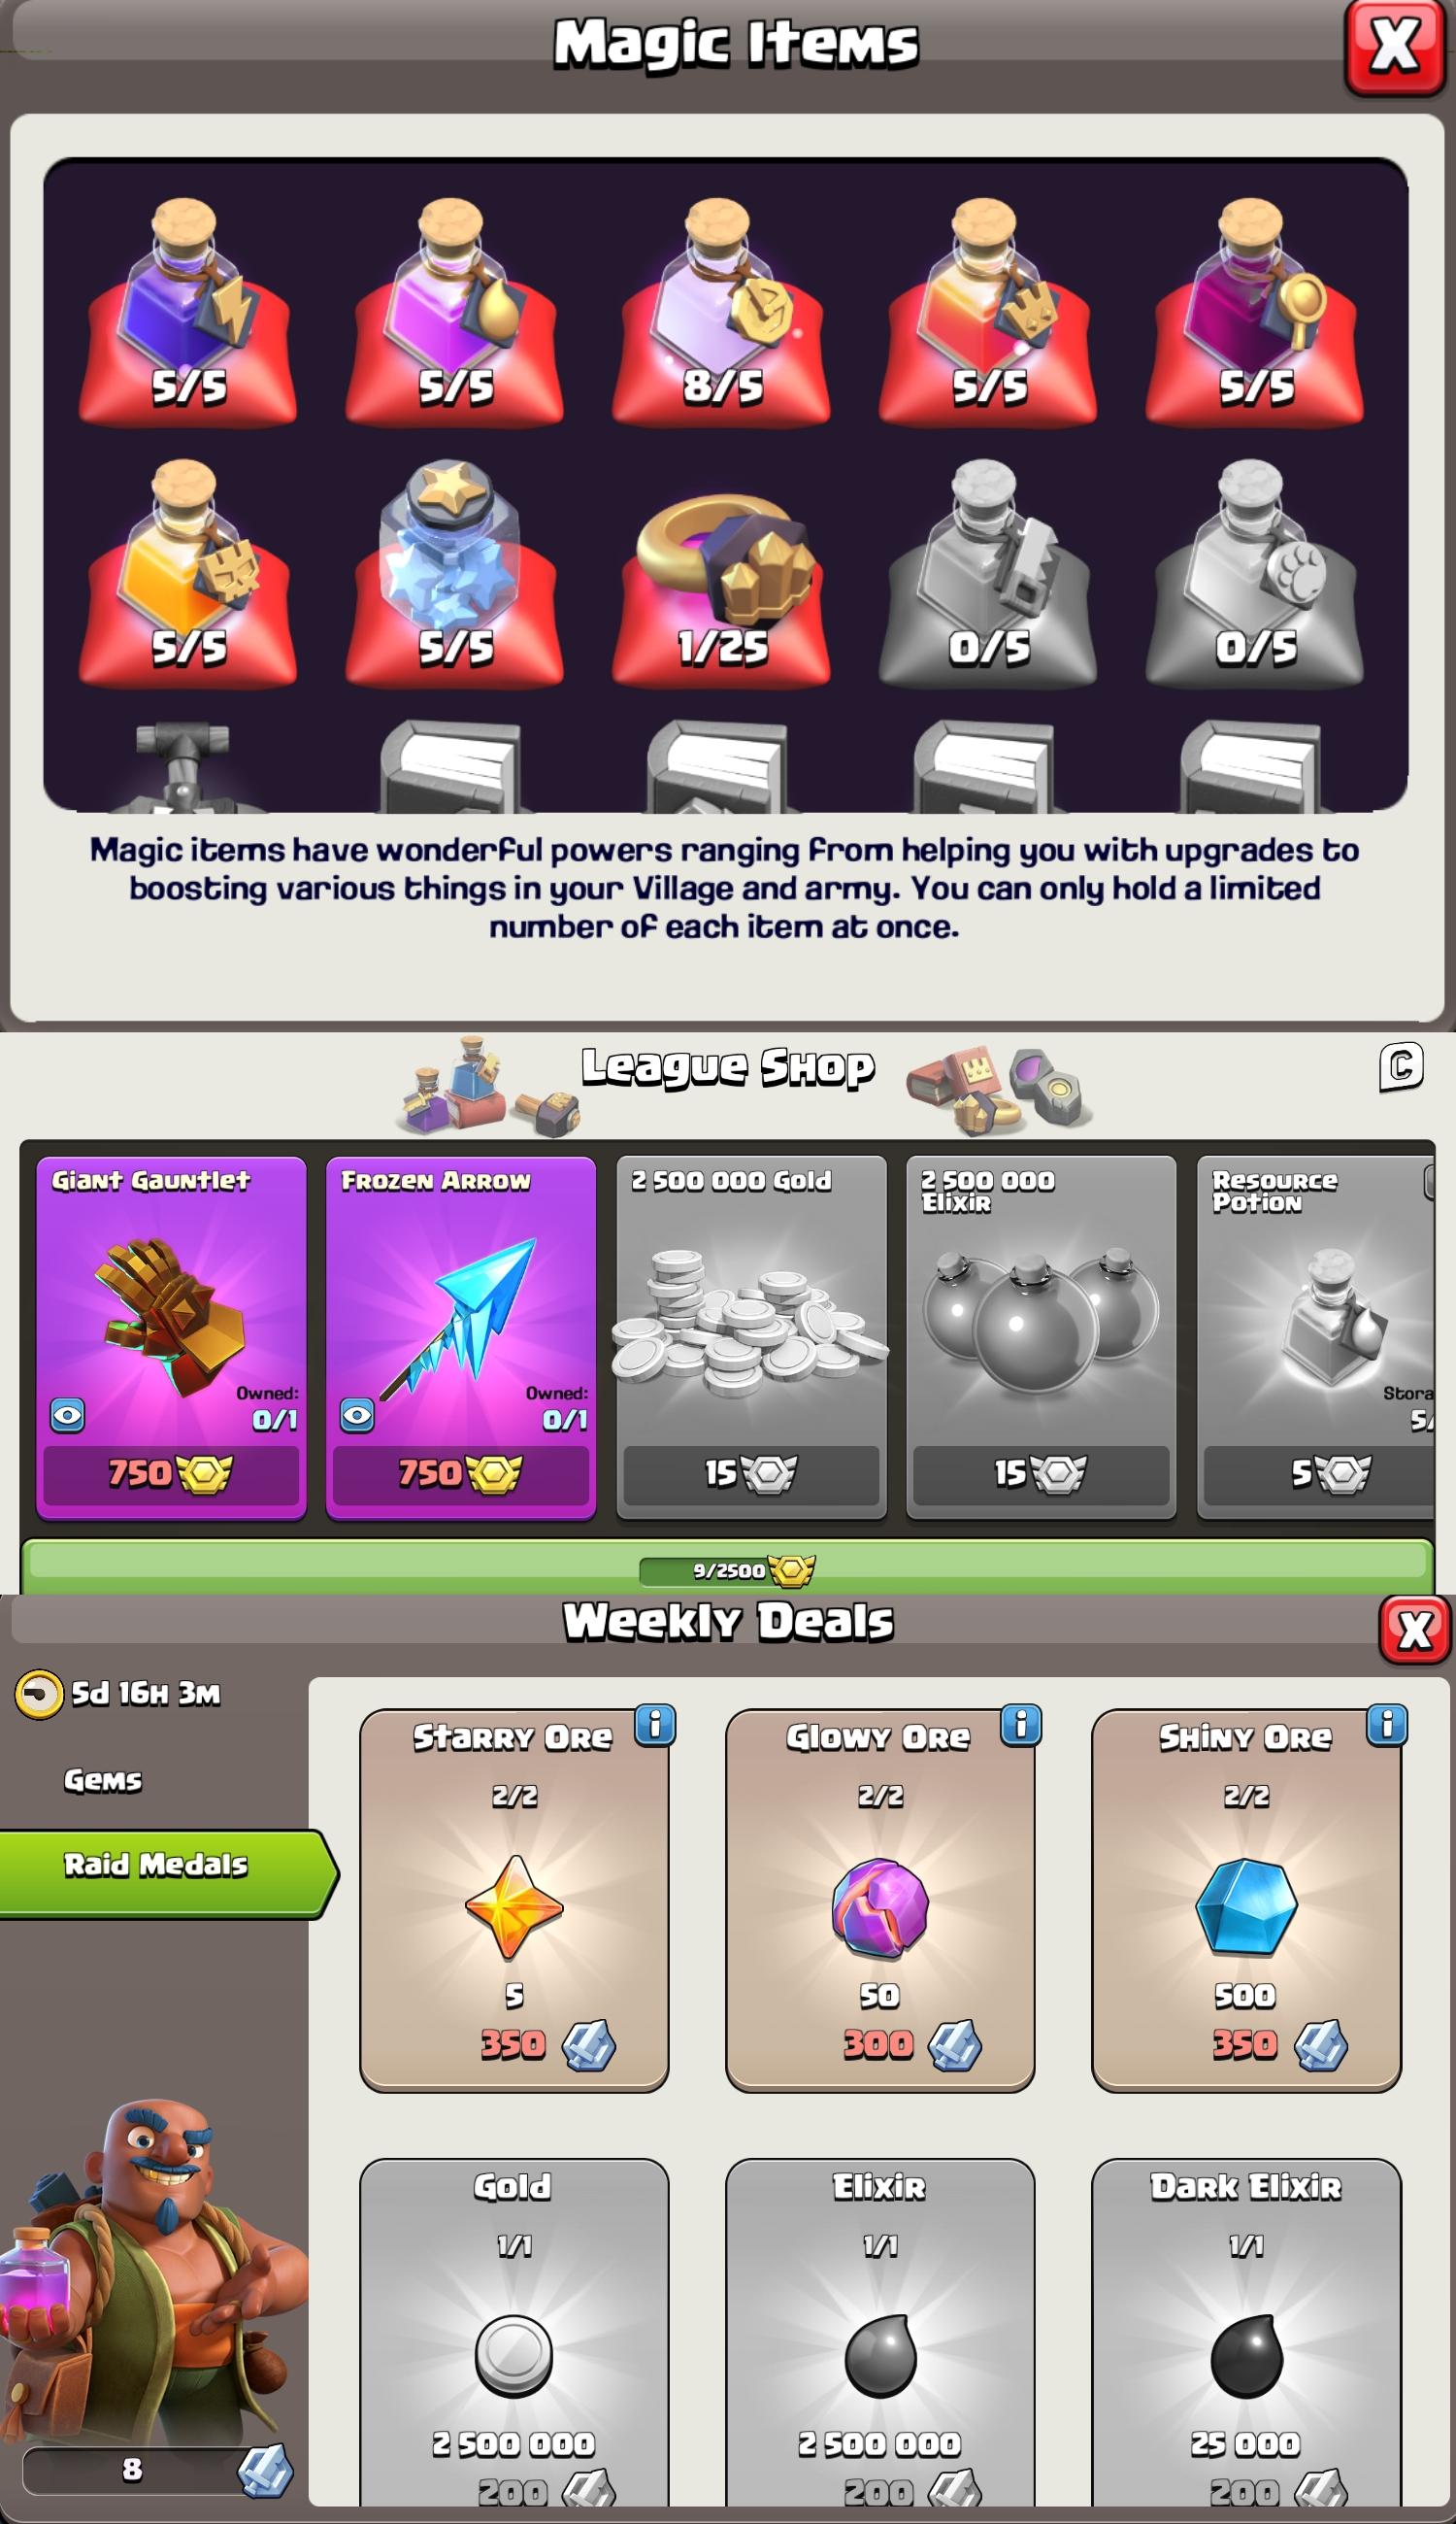Close the Weekly Deals window

point(1414,1630)
